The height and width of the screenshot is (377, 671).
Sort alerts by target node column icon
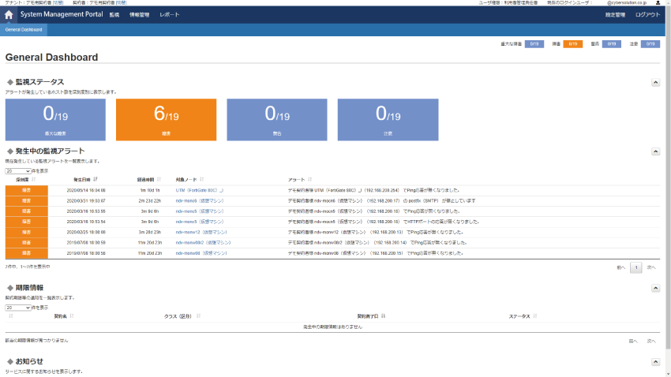tap(201, 180)
